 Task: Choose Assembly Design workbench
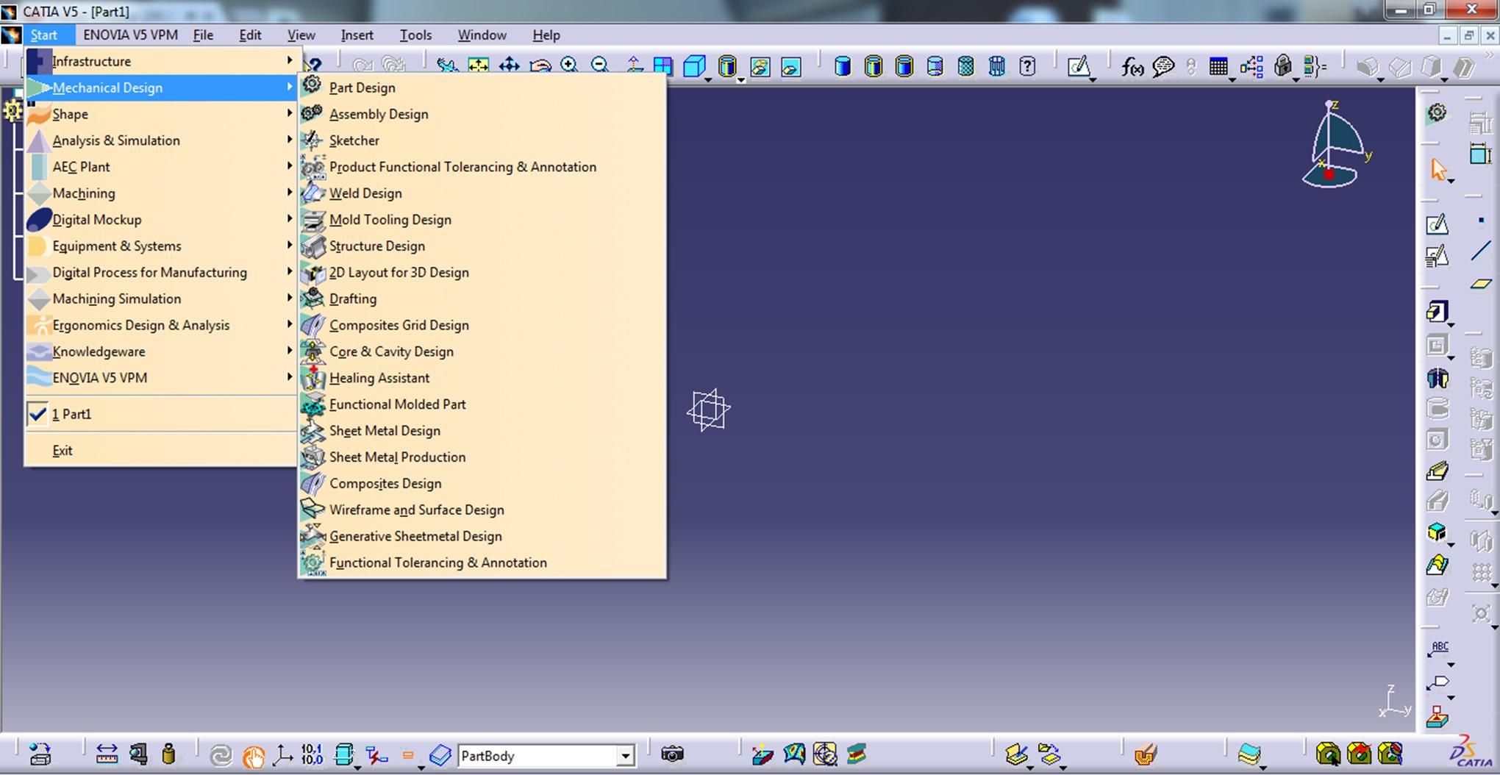(482, 114)
